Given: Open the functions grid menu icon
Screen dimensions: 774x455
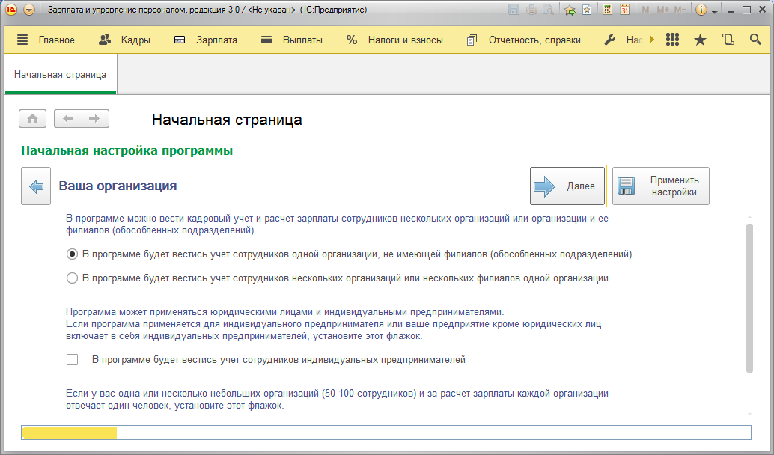Looking at the screenshot, I should (672, 40).
